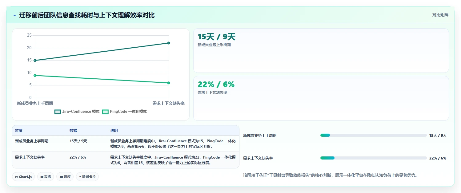Select the 表格 tag chip
The width and height of the screenshot is (461, 193).
pos(46,177)
